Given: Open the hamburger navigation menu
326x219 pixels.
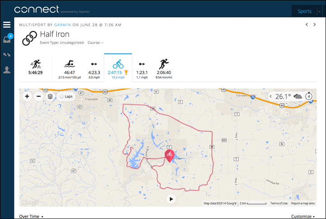Looking at the screenshot, I should pos(7,25).
